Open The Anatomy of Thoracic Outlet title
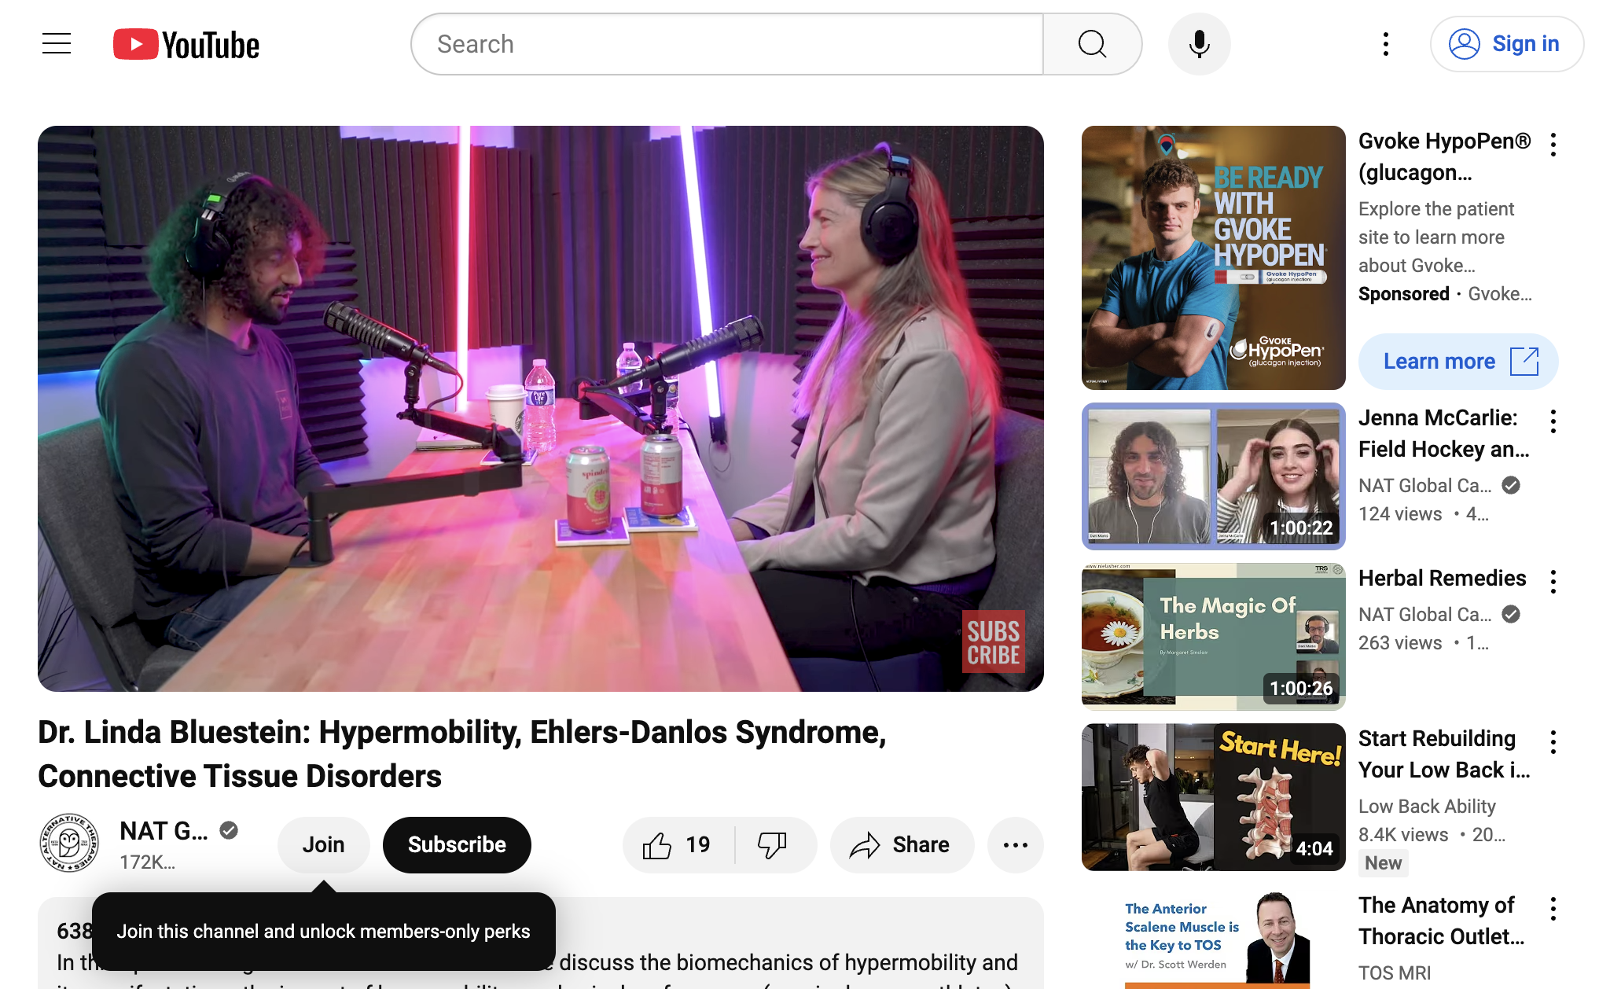1610x989 pixels. click(x=1442, y=921)
